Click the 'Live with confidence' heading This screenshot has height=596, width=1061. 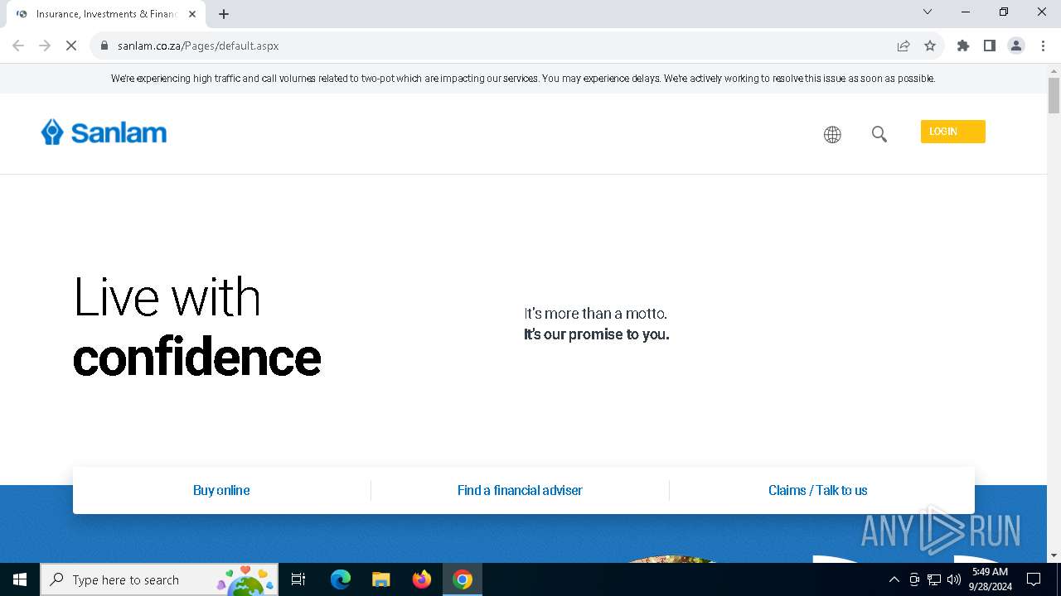pos(197,327)
